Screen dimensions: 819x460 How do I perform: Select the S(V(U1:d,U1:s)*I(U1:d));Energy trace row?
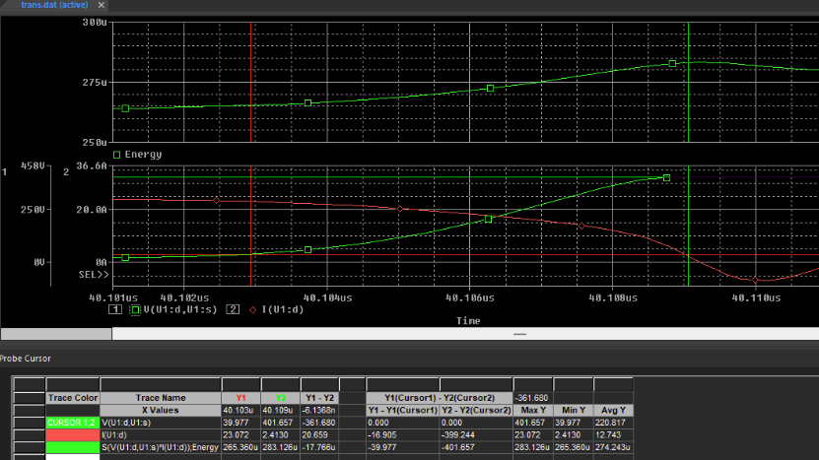tap(161, 447)
